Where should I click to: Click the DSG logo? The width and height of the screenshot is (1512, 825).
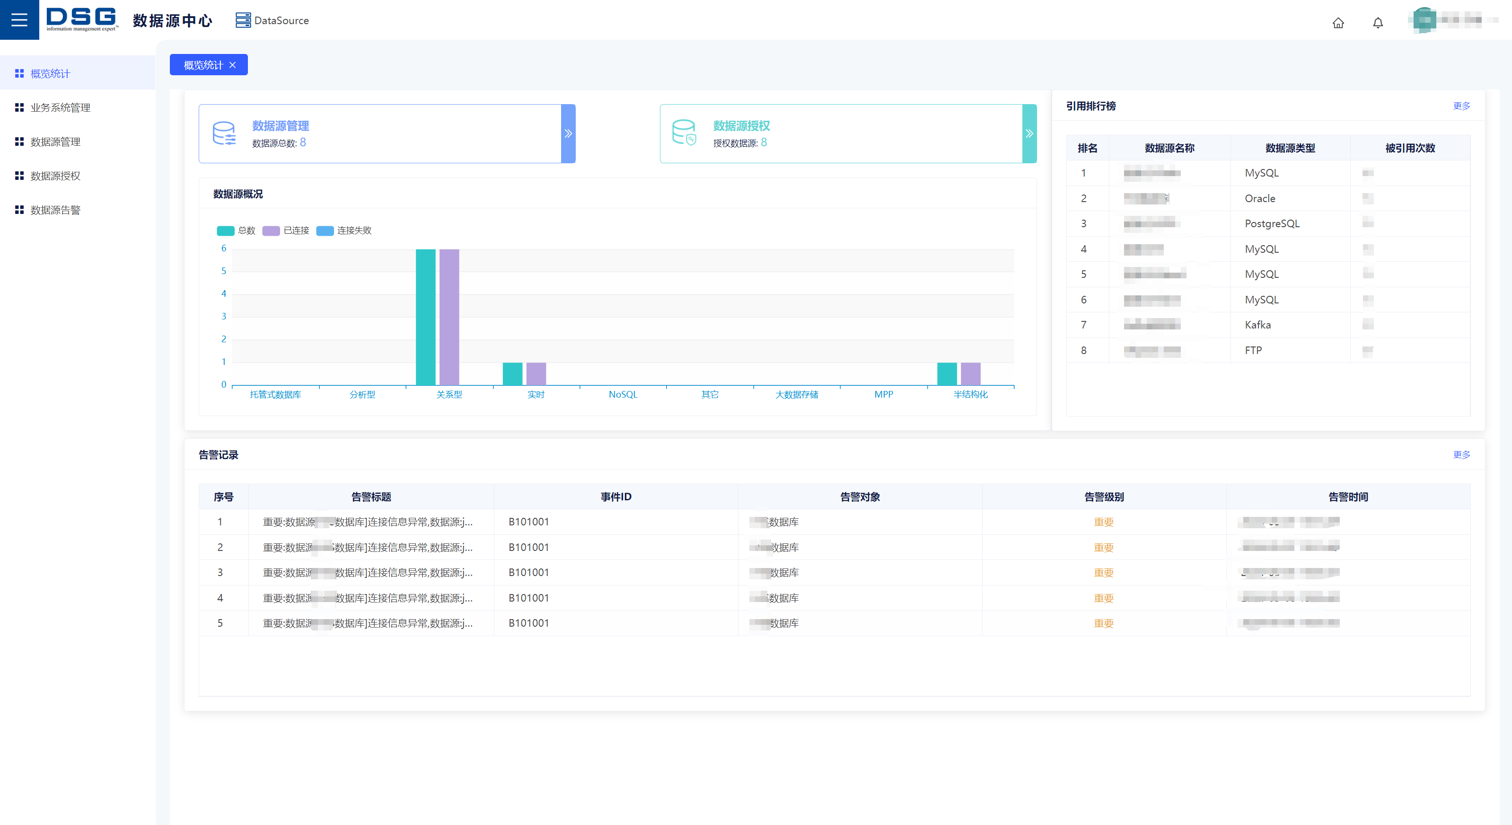click(x=81, y=19)
